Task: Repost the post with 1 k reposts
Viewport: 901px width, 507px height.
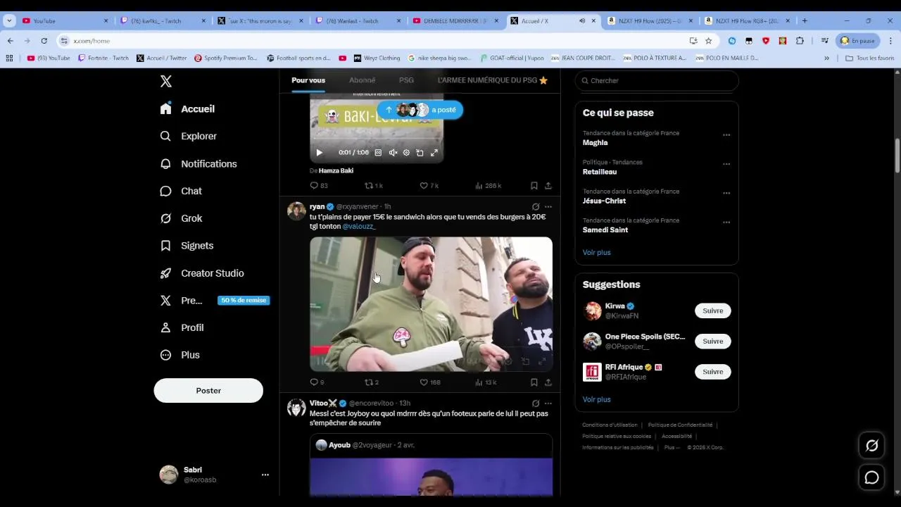Action: [374, 186]
